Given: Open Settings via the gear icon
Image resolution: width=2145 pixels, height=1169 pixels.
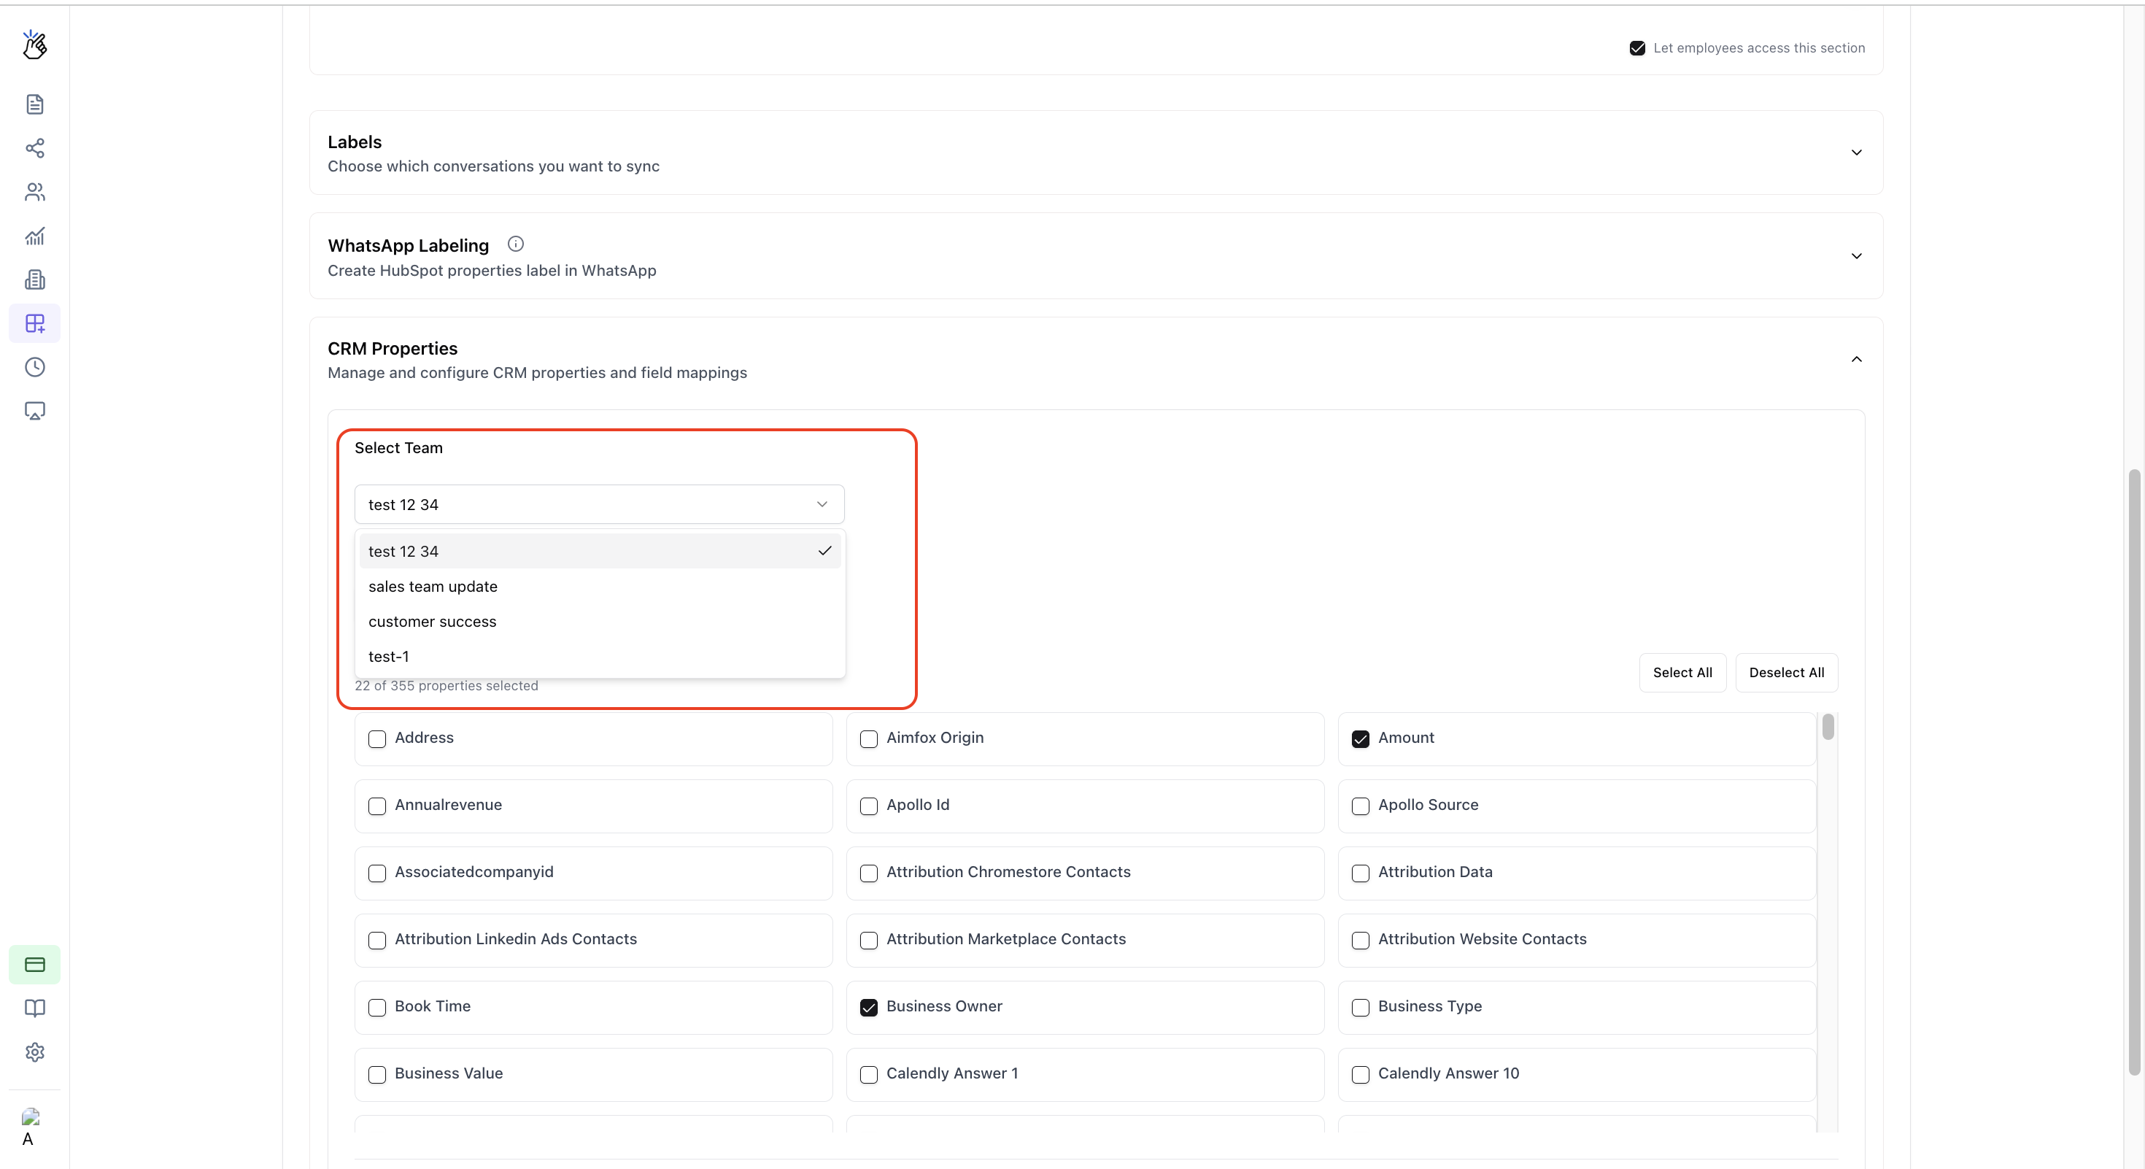Looking at the screenshot, I should click(x=34, y=1052).
